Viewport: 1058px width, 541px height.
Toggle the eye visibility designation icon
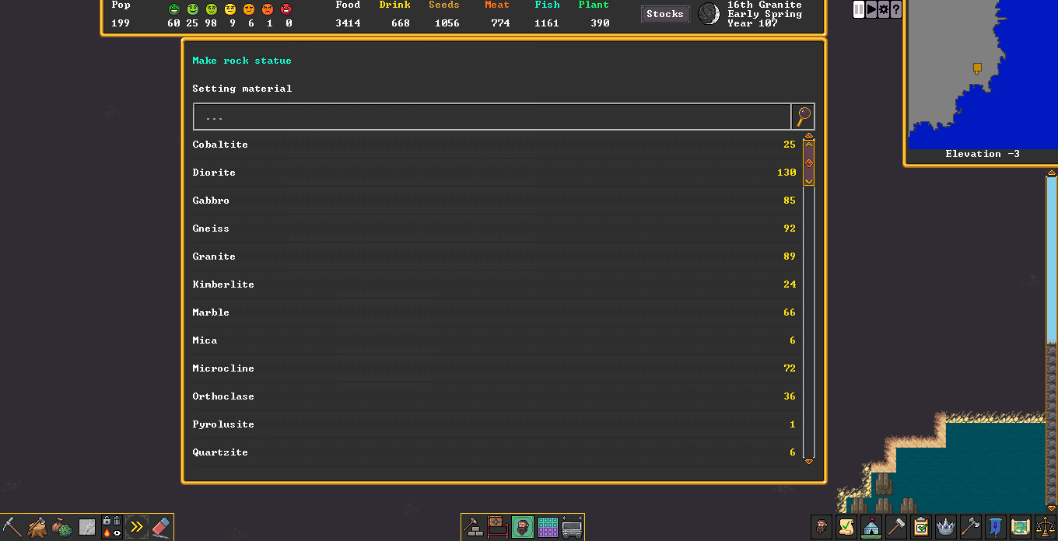tap(117, 533)
